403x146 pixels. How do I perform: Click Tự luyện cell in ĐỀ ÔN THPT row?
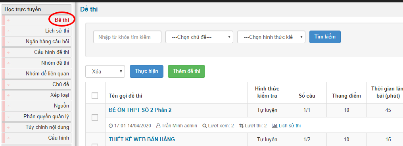click(x=267, y=110)
